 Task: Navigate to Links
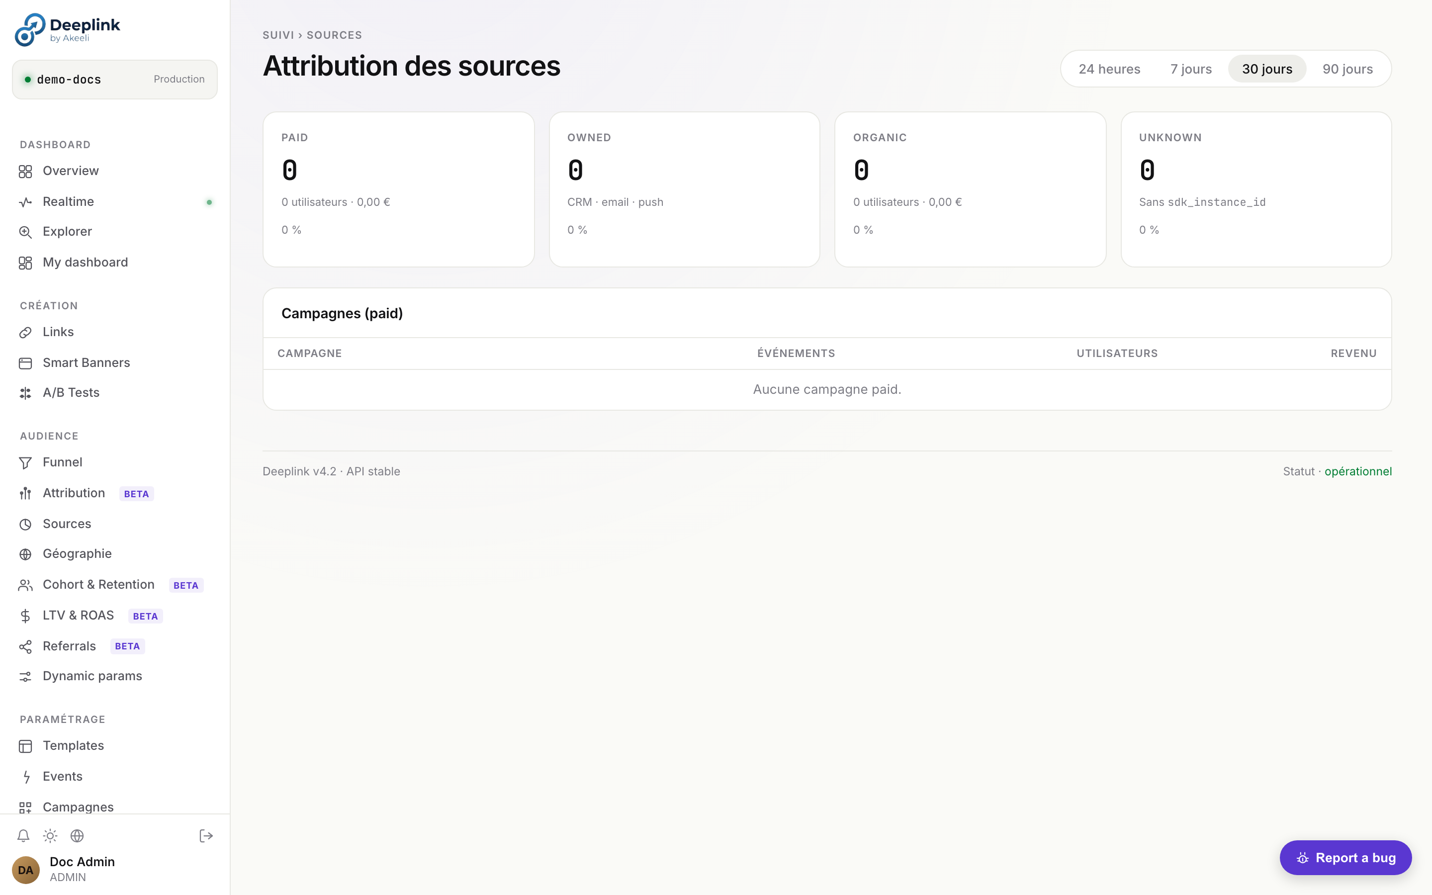click(115, 332)
